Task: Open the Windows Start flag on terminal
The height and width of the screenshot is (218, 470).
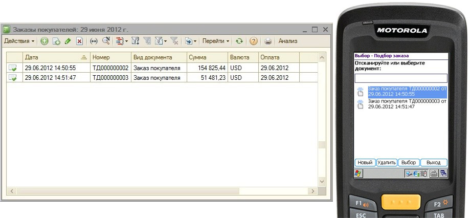Action: [358, 173]
